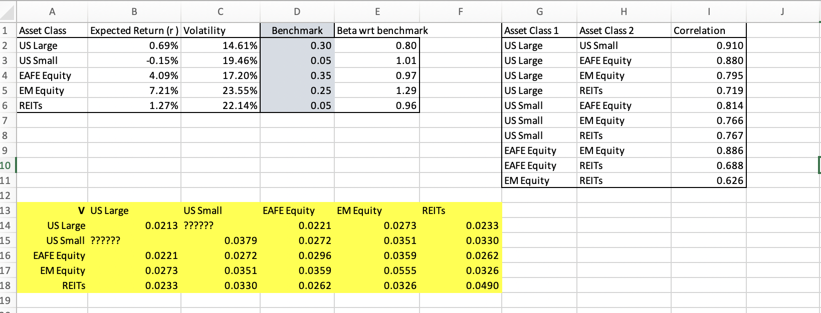Select row 10 header
This screenshot has width=821, height=313.
[8, 165]
